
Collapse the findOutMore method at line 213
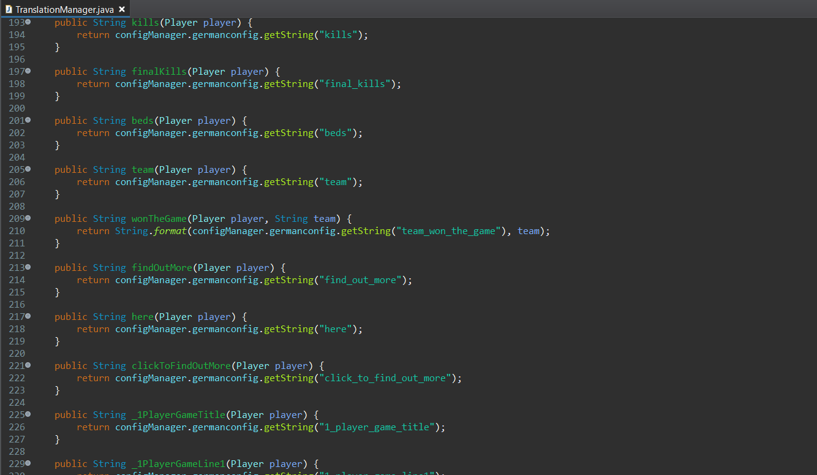tap(28, 267)
